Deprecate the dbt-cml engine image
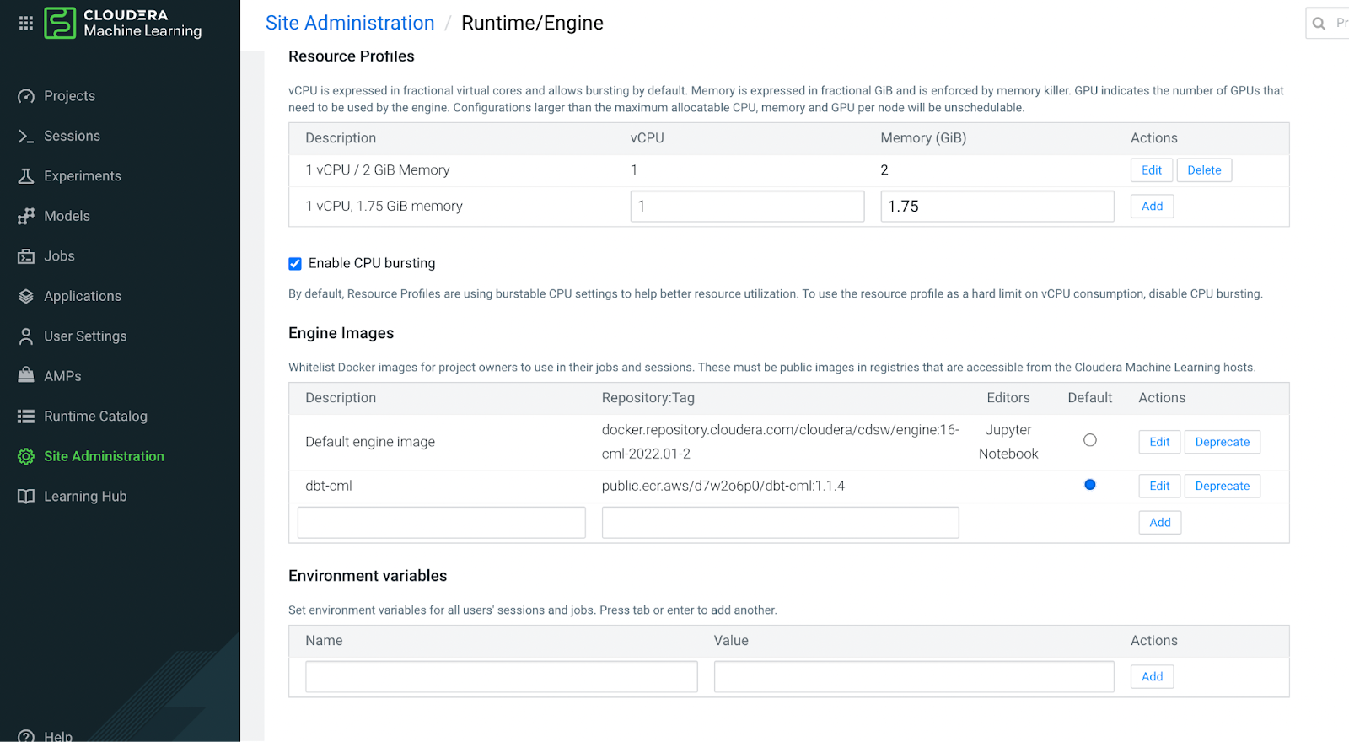This screenshot has width=1349, height=742. click(x=1222, y=487)
